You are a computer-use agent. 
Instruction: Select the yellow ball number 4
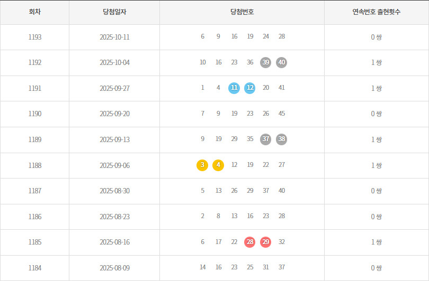tap(218, 165)
